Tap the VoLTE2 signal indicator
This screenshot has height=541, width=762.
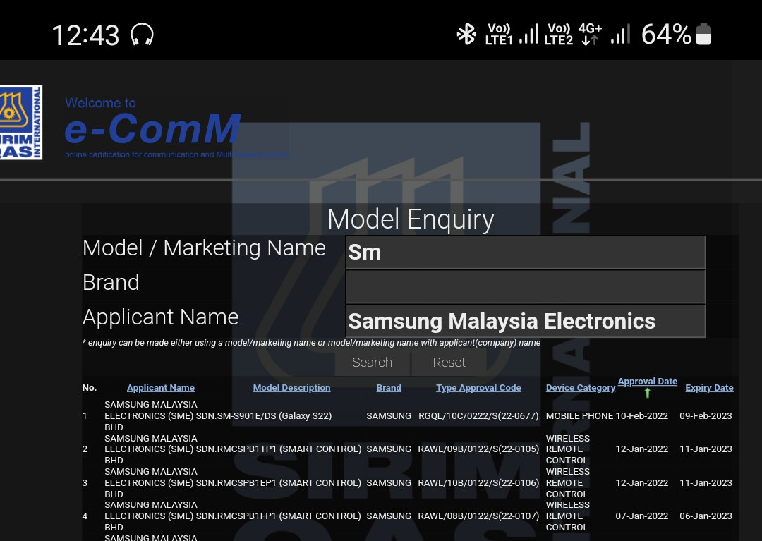pyautogui.click(x=560, y=35)
